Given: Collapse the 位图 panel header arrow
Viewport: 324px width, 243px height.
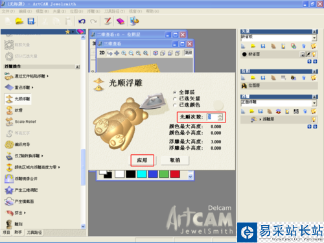Looking at the screenshot, I should [315, 71].
